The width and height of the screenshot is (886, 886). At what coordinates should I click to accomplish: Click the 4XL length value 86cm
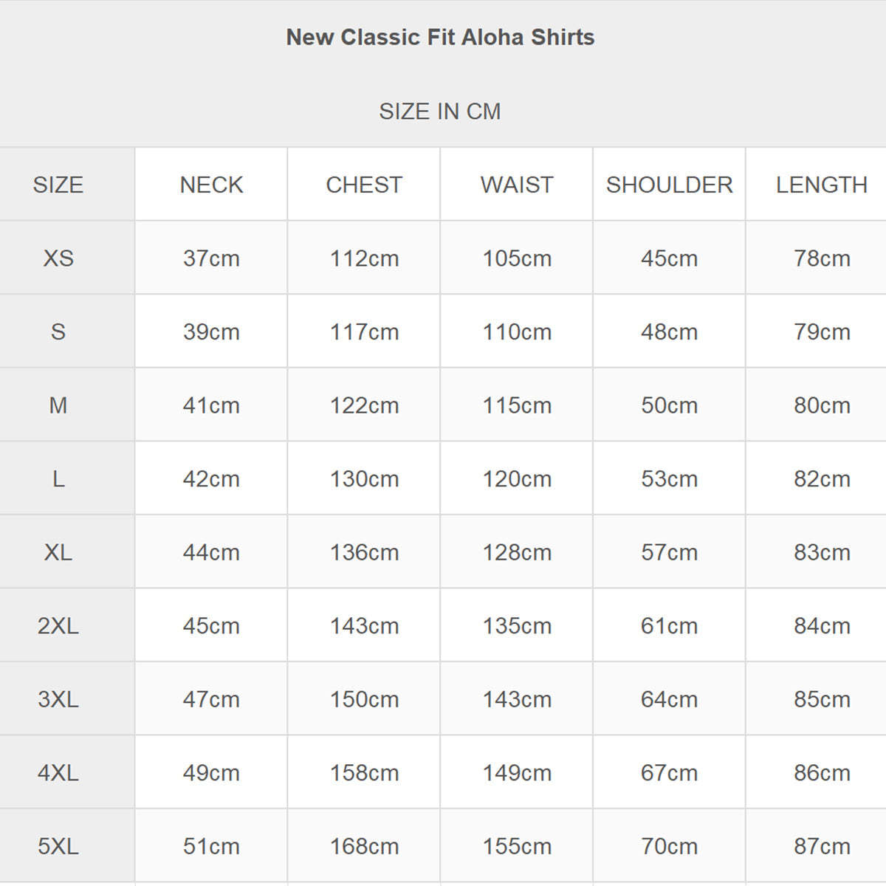pyautogui.click(x=822, y=773)
